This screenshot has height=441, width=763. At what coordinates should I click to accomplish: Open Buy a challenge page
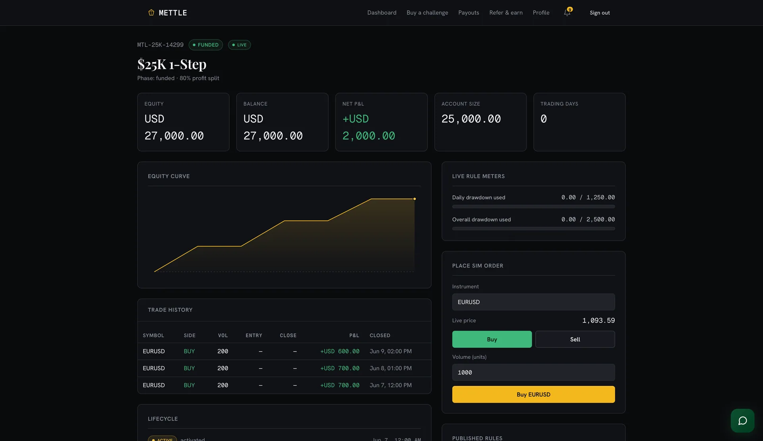(427, 13)
